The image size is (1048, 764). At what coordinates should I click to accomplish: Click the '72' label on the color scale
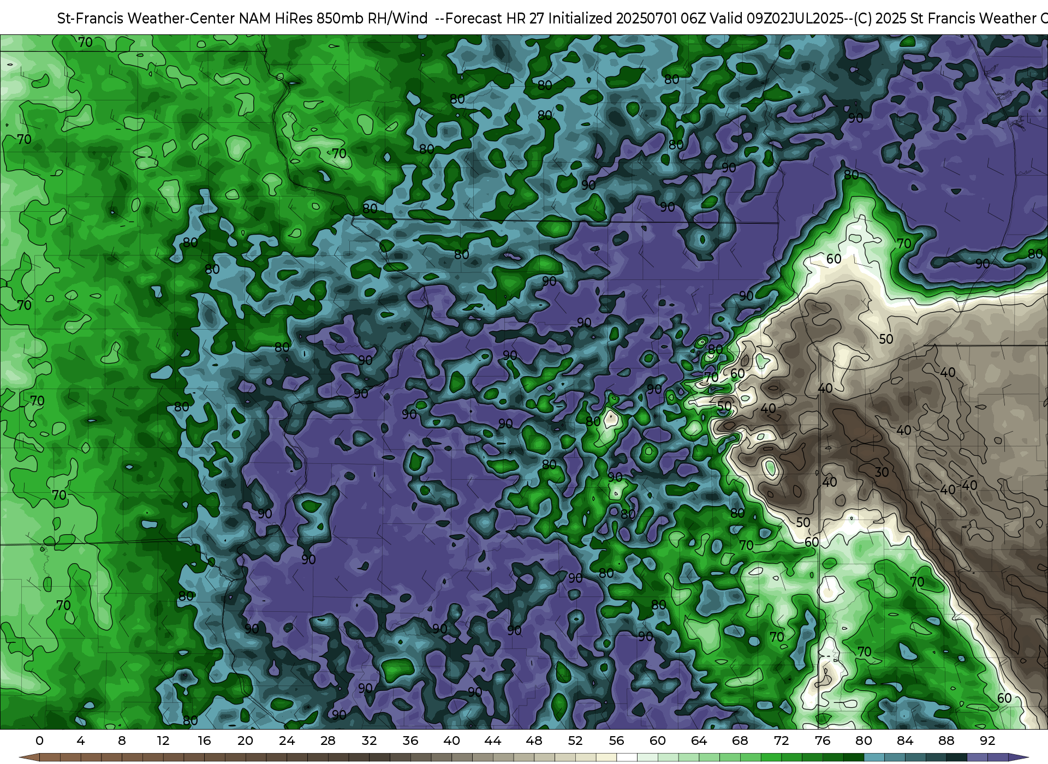(x=781, y=741)
